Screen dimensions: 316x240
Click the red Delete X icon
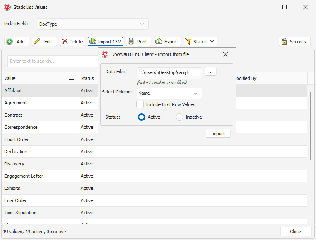coord(65,42)
